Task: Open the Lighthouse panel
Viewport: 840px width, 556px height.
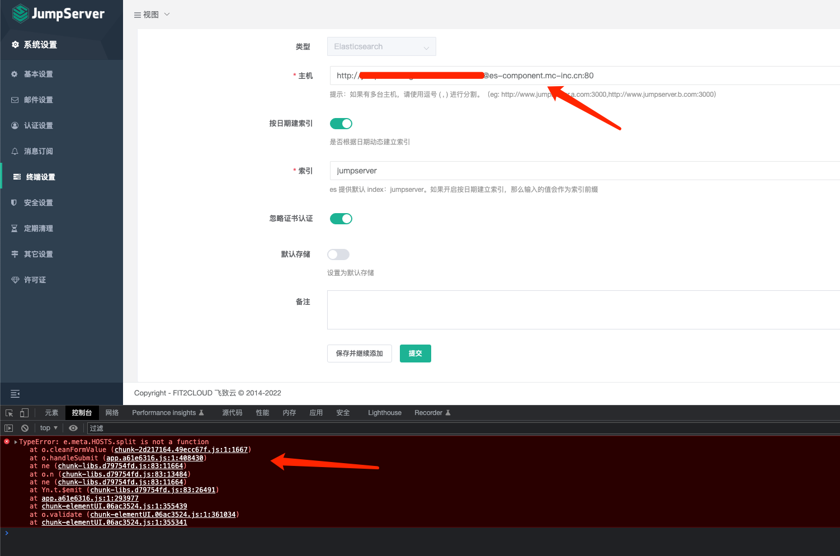Action: click(x=384, y=412)
